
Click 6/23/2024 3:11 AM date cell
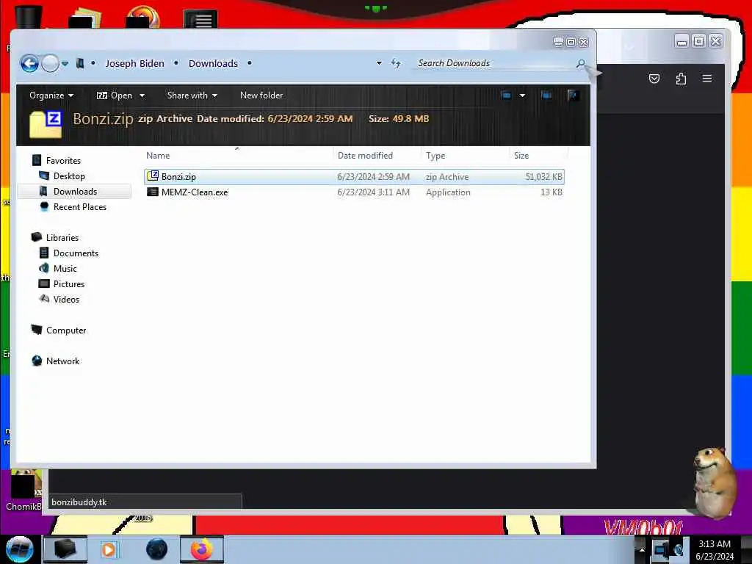(373, 192)
